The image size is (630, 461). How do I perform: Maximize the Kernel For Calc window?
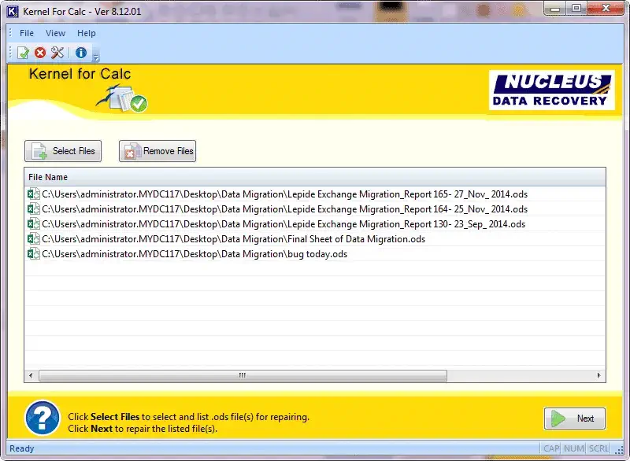coord(576,9)
